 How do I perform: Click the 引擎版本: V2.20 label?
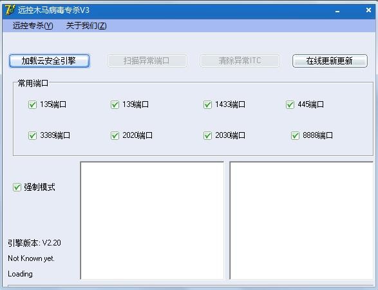(x=34, y=243)
